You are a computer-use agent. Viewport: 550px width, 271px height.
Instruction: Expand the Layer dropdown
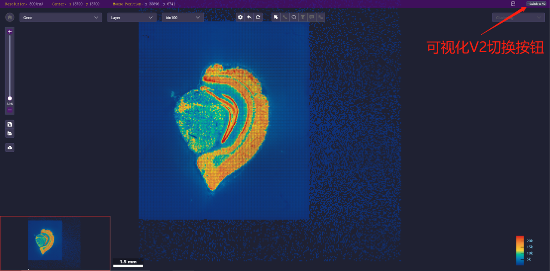(x=131, y=18)
